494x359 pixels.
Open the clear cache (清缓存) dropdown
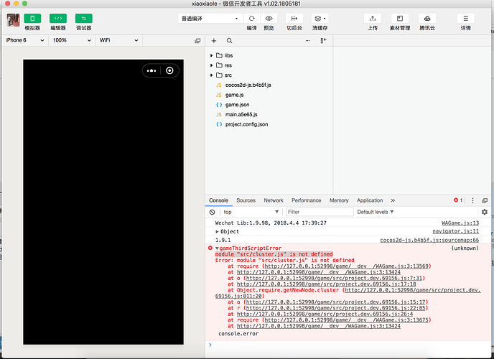(x=320, y=19)
